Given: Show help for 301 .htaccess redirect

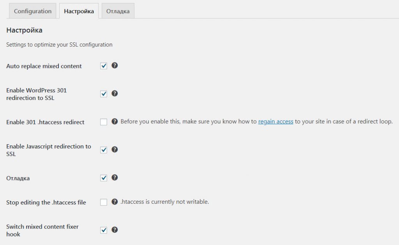Looking at the screenshot, I should pyautogui.click(x=115, y=121).
